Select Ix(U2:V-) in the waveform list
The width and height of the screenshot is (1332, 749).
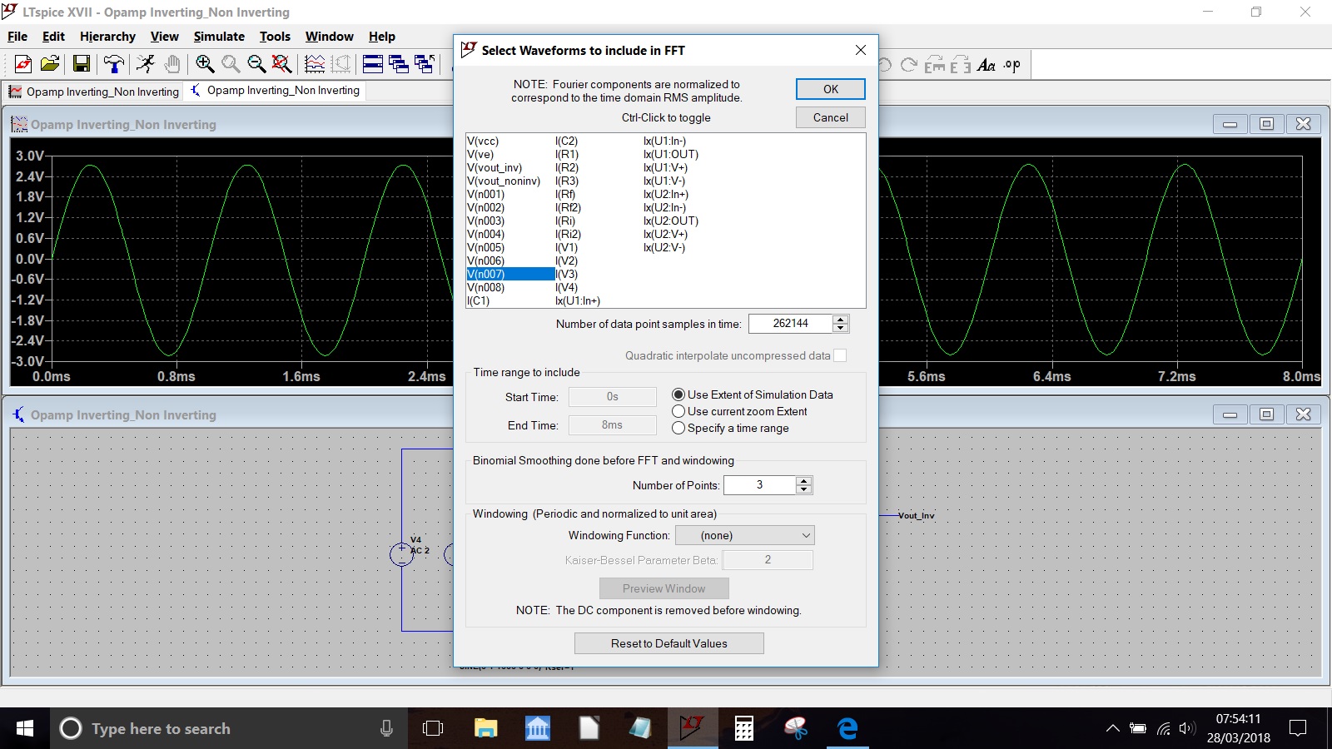(664, 247)
